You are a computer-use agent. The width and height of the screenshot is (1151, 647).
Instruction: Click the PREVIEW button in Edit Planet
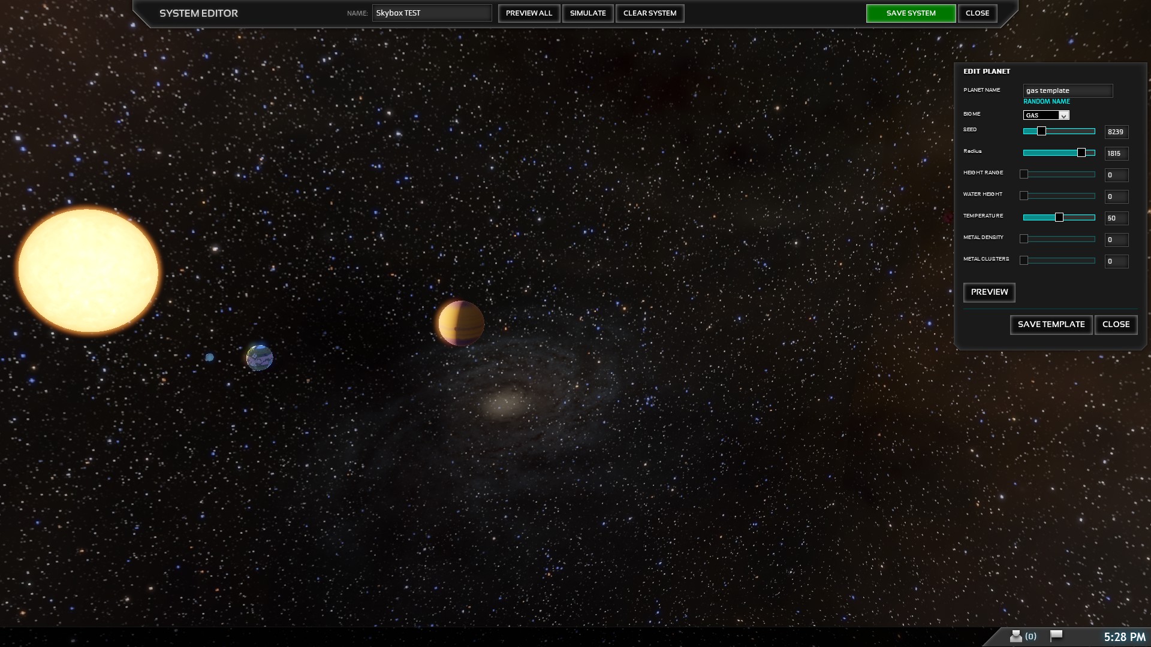click(989, 292)
